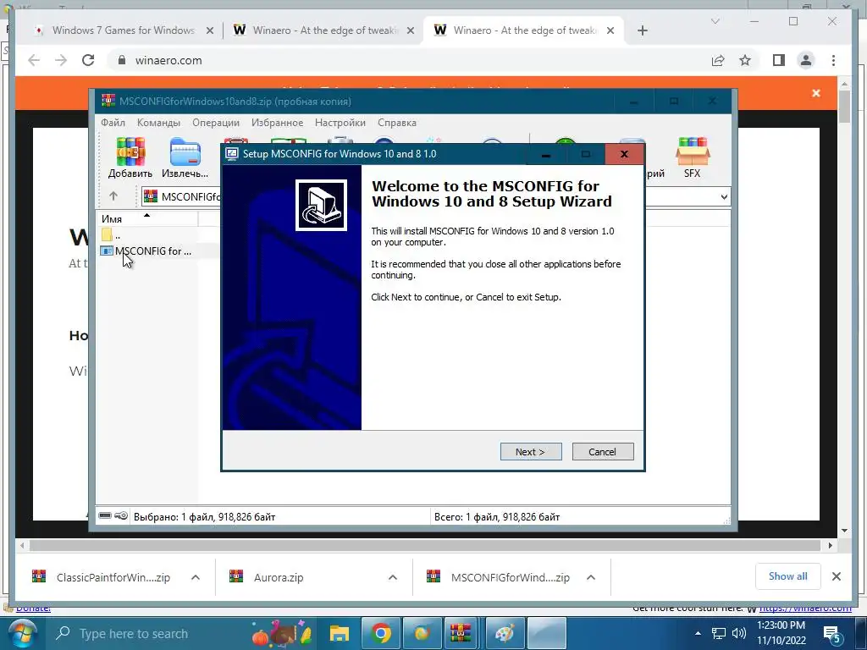Open the Справка menu in WinRAR
867x650 pixels.
pyautogui.click(x=396, y=123)
